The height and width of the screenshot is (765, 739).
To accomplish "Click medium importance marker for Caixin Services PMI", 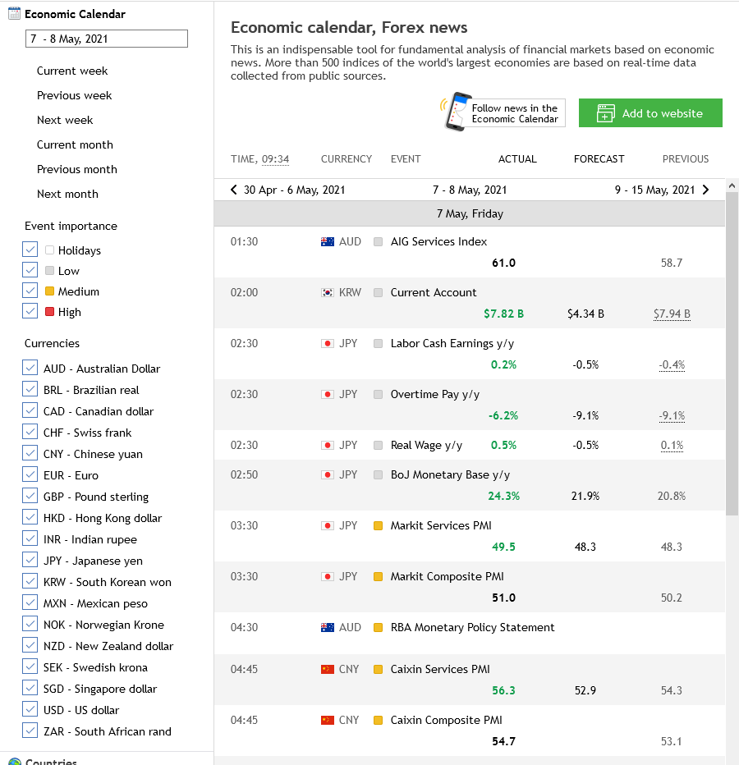I will tap(378, 669).
